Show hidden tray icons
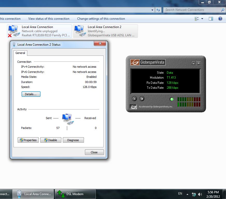 [187, 194]
